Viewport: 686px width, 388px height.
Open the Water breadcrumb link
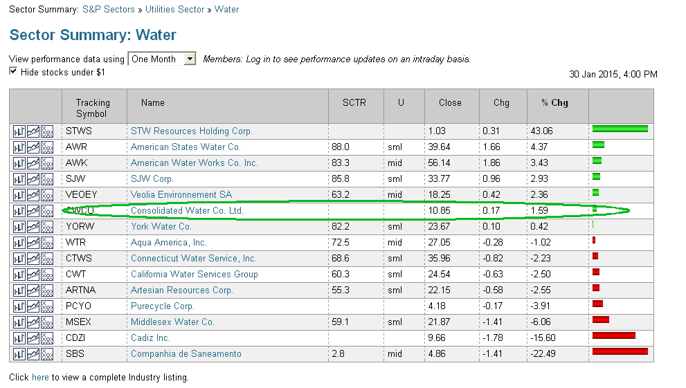[x=226, y=9]
